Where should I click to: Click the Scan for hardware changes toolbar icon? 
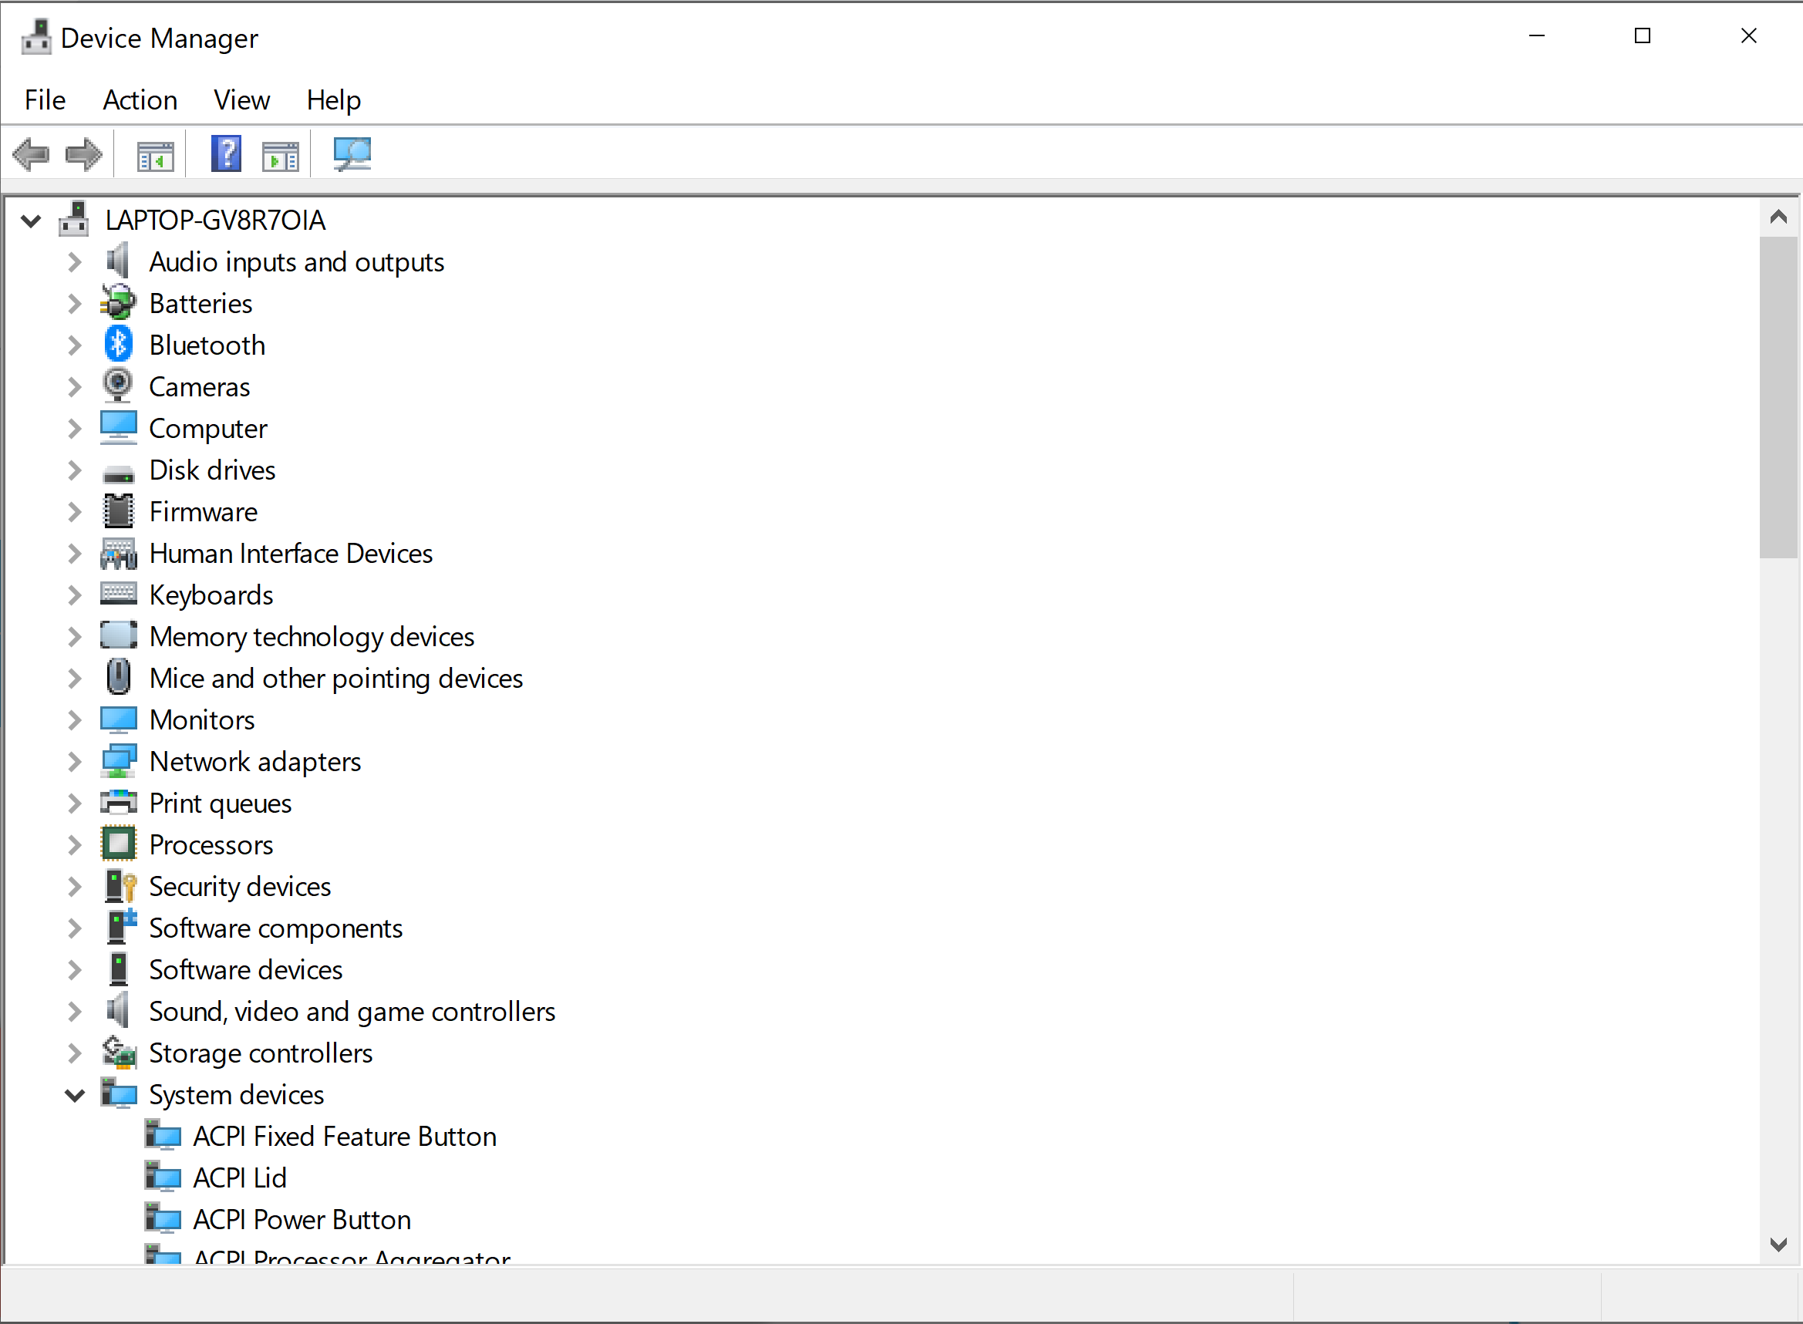tap(352, 154)
